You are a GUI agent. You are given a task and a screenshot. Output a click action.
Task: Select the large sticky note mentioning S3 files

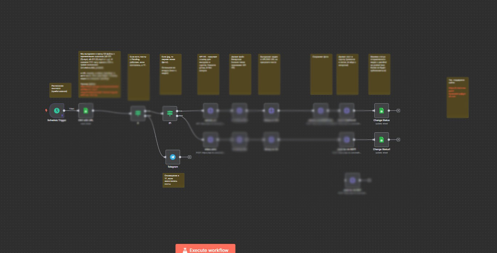99,75
